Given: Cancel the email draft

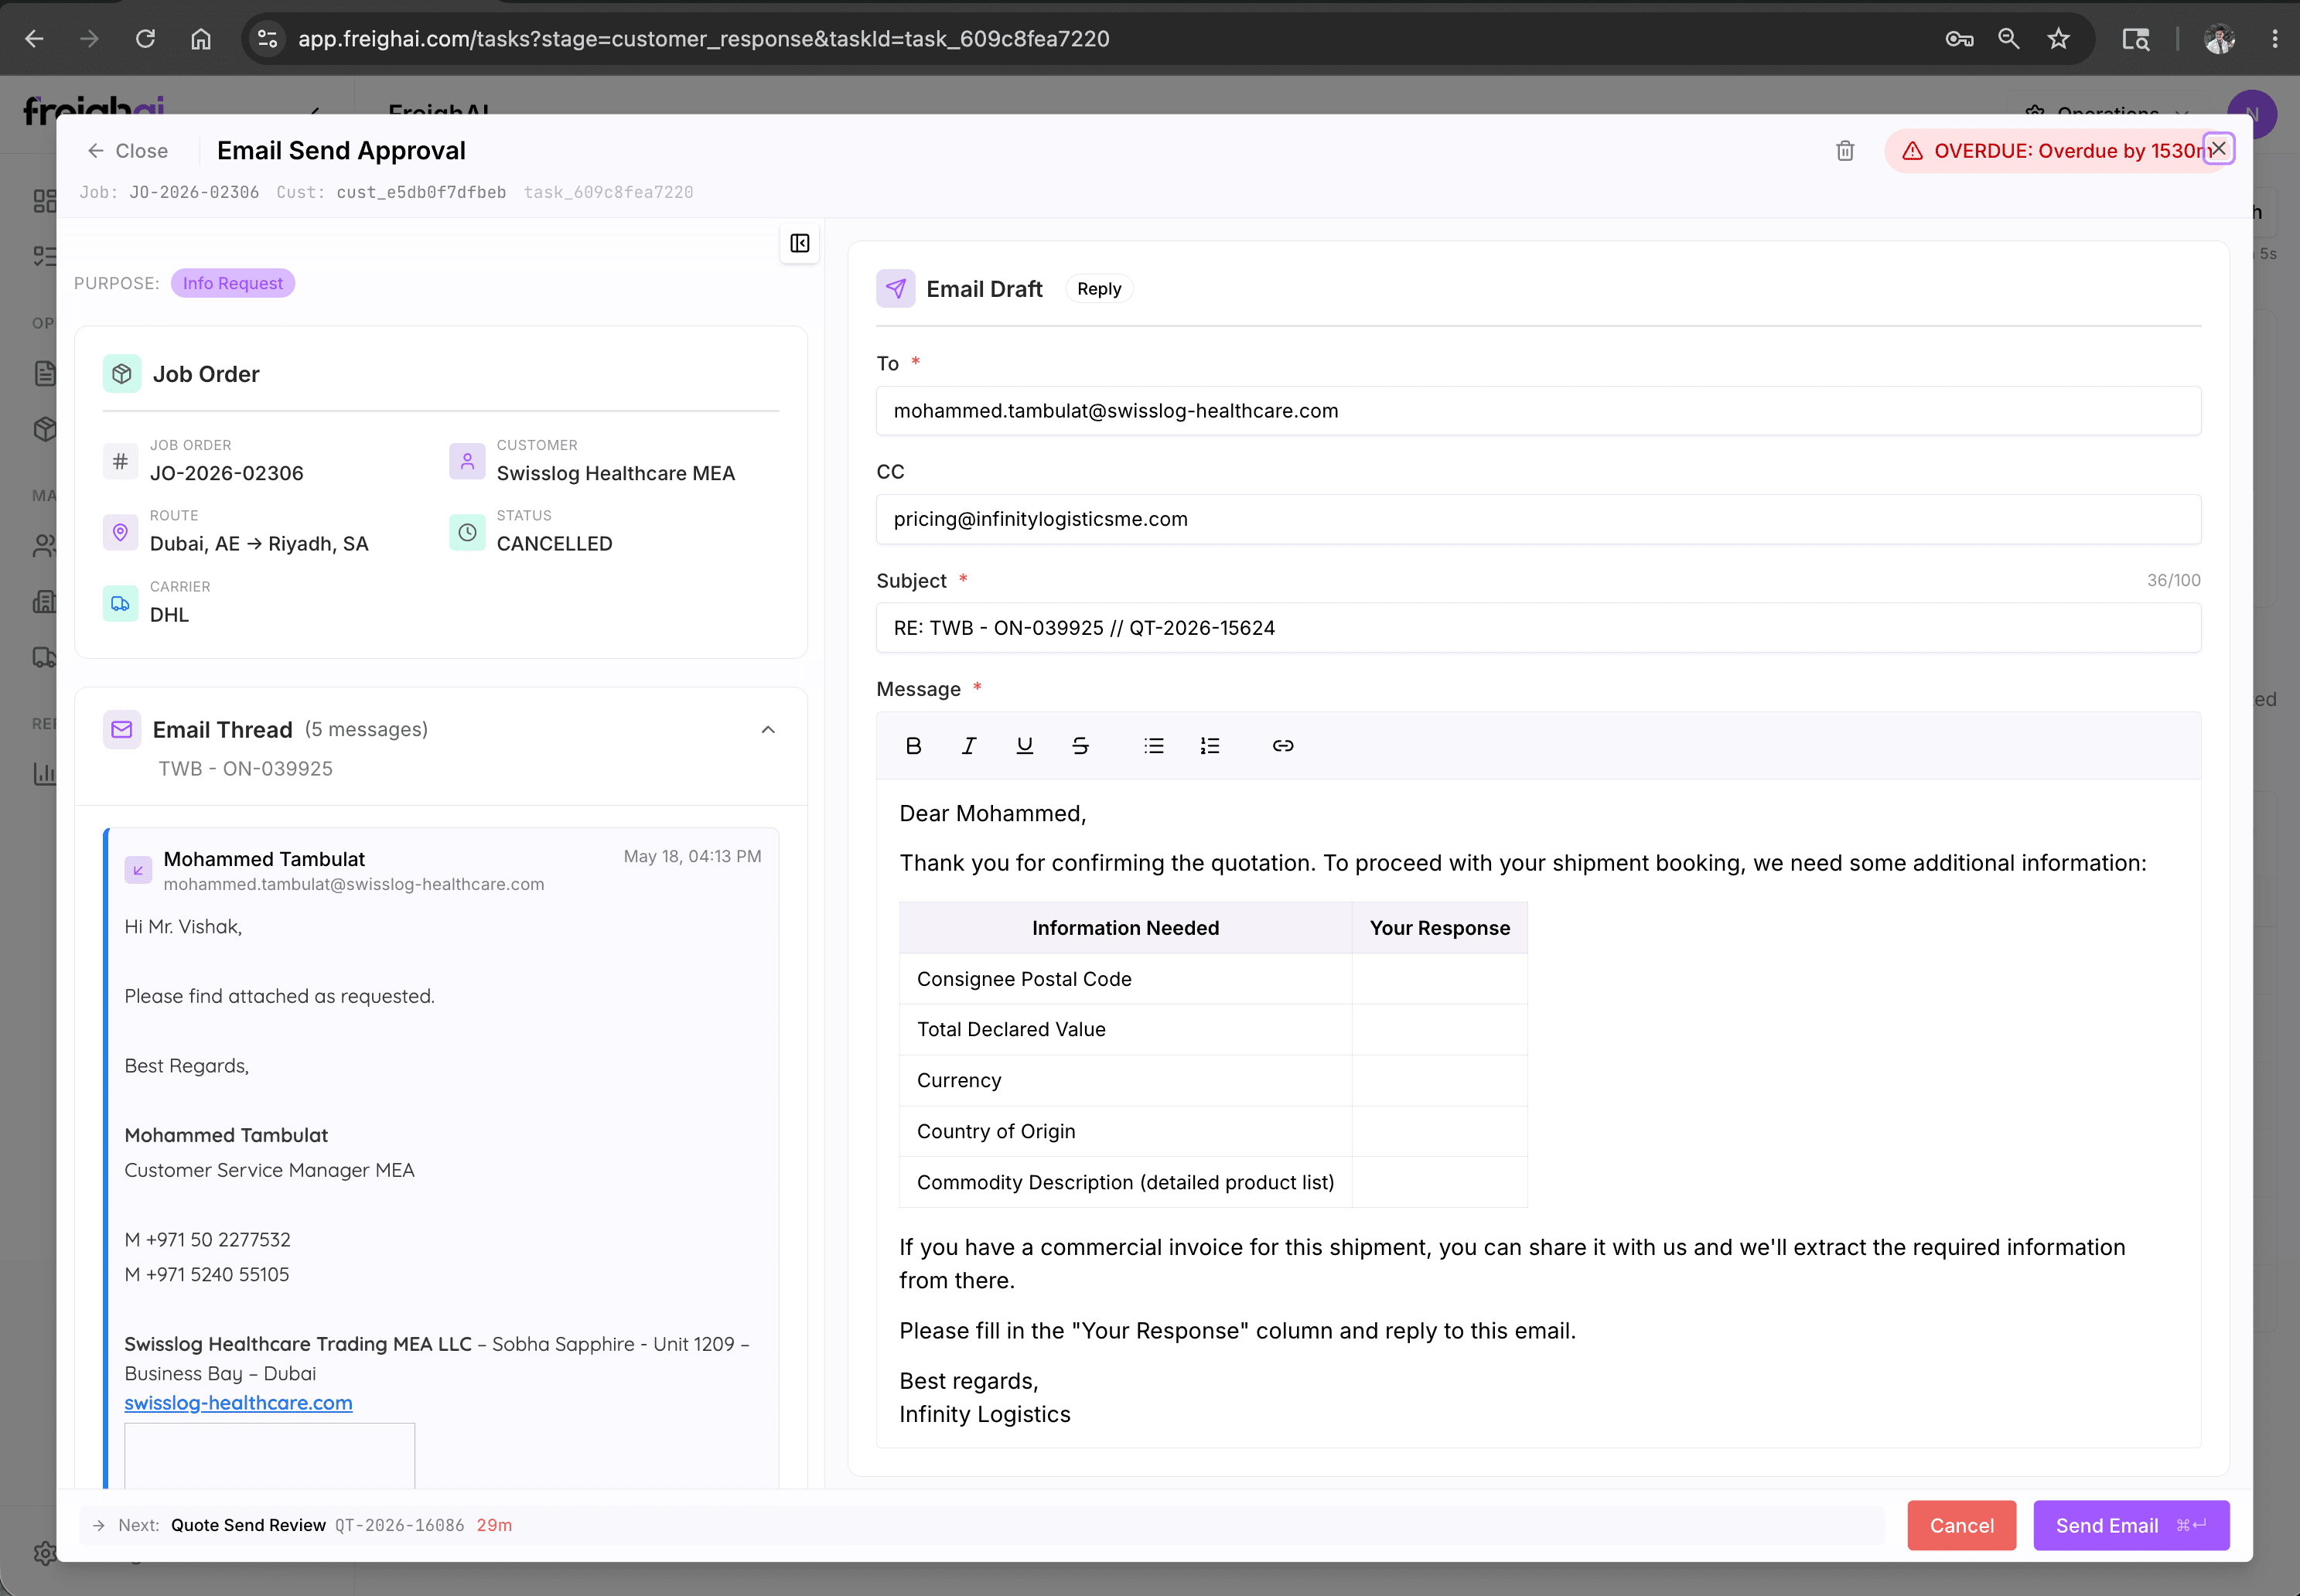Looking at the screenshot, I should coord(1961,1525).
